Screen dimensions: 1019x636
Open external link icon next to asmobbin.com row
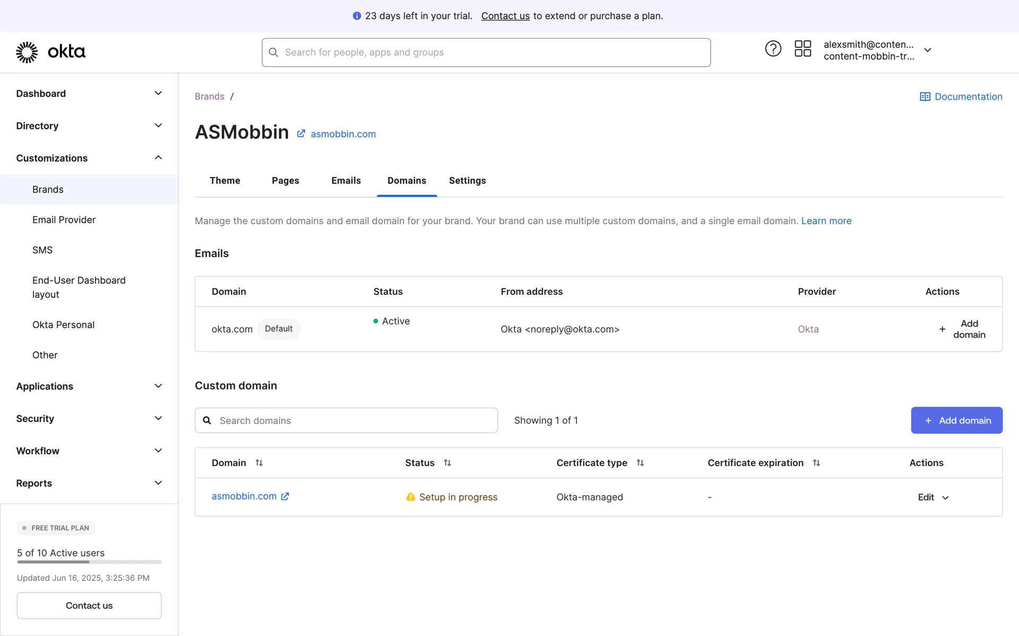[285, 496]
